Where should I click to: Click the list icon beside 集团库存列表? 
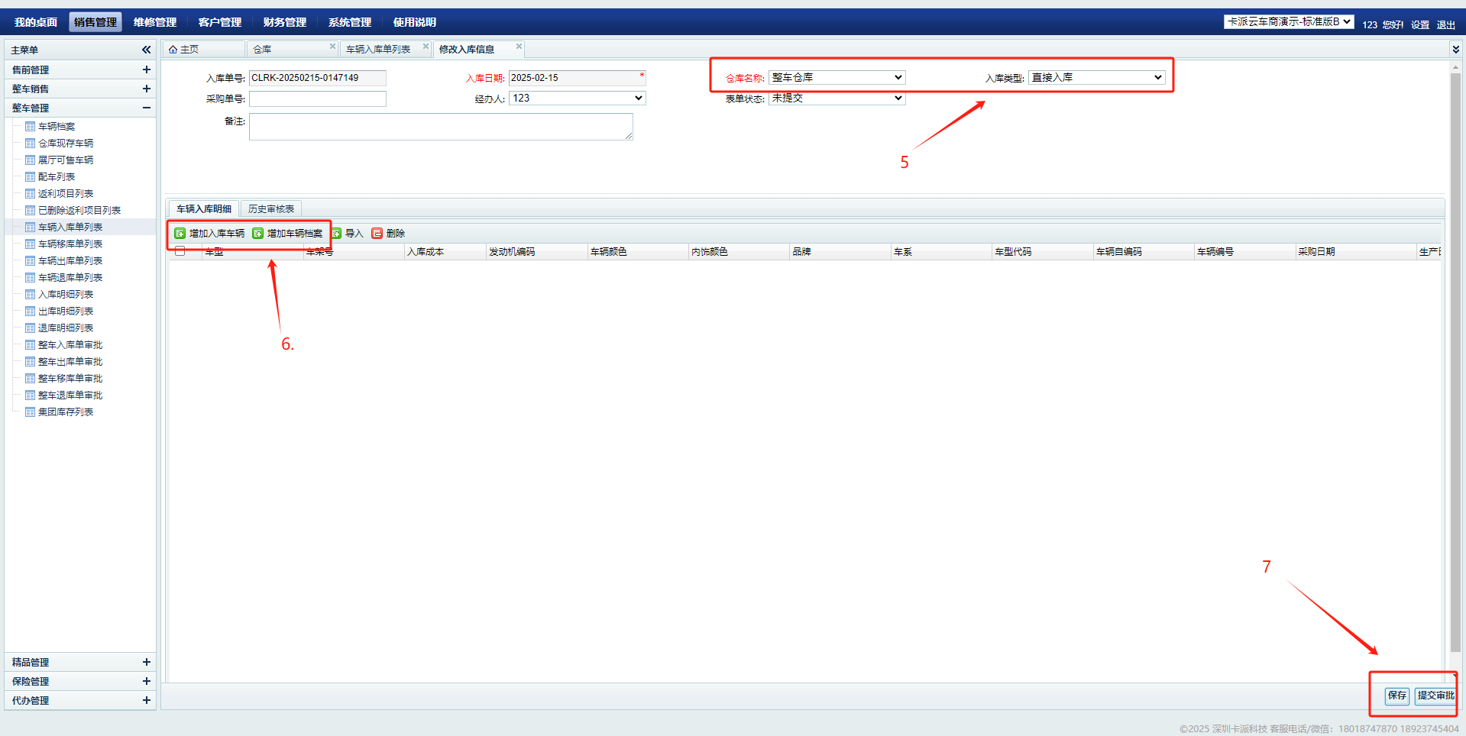(x=31, y=412)
